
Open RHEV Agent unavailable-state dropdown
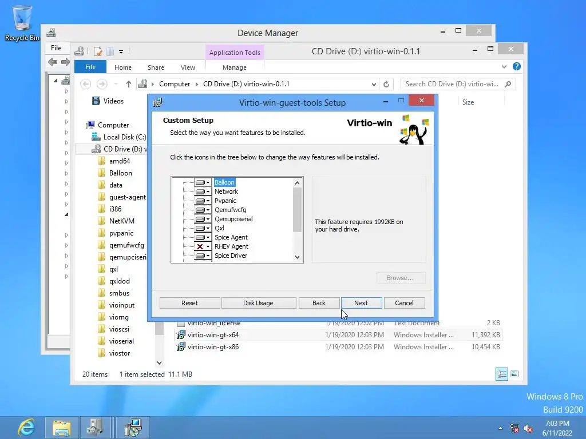tap(203, 246)
